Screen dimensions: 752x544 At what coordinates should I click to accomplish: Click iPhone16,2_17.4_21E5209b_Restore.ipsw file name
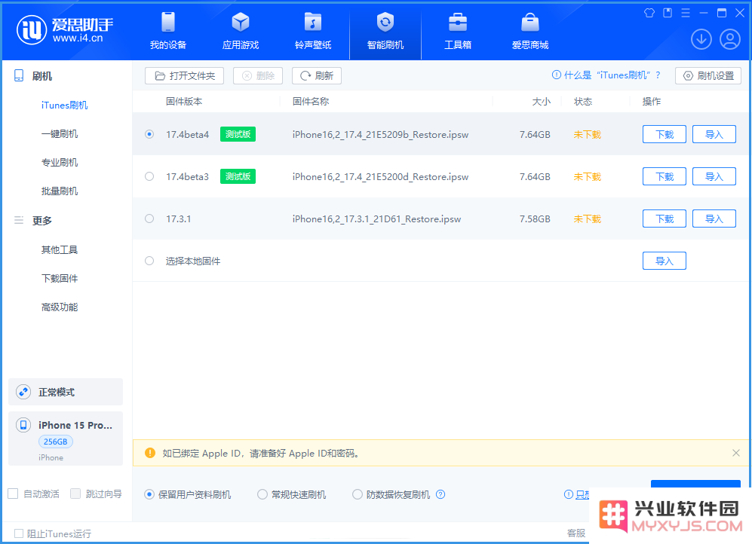tap(380, 135)
